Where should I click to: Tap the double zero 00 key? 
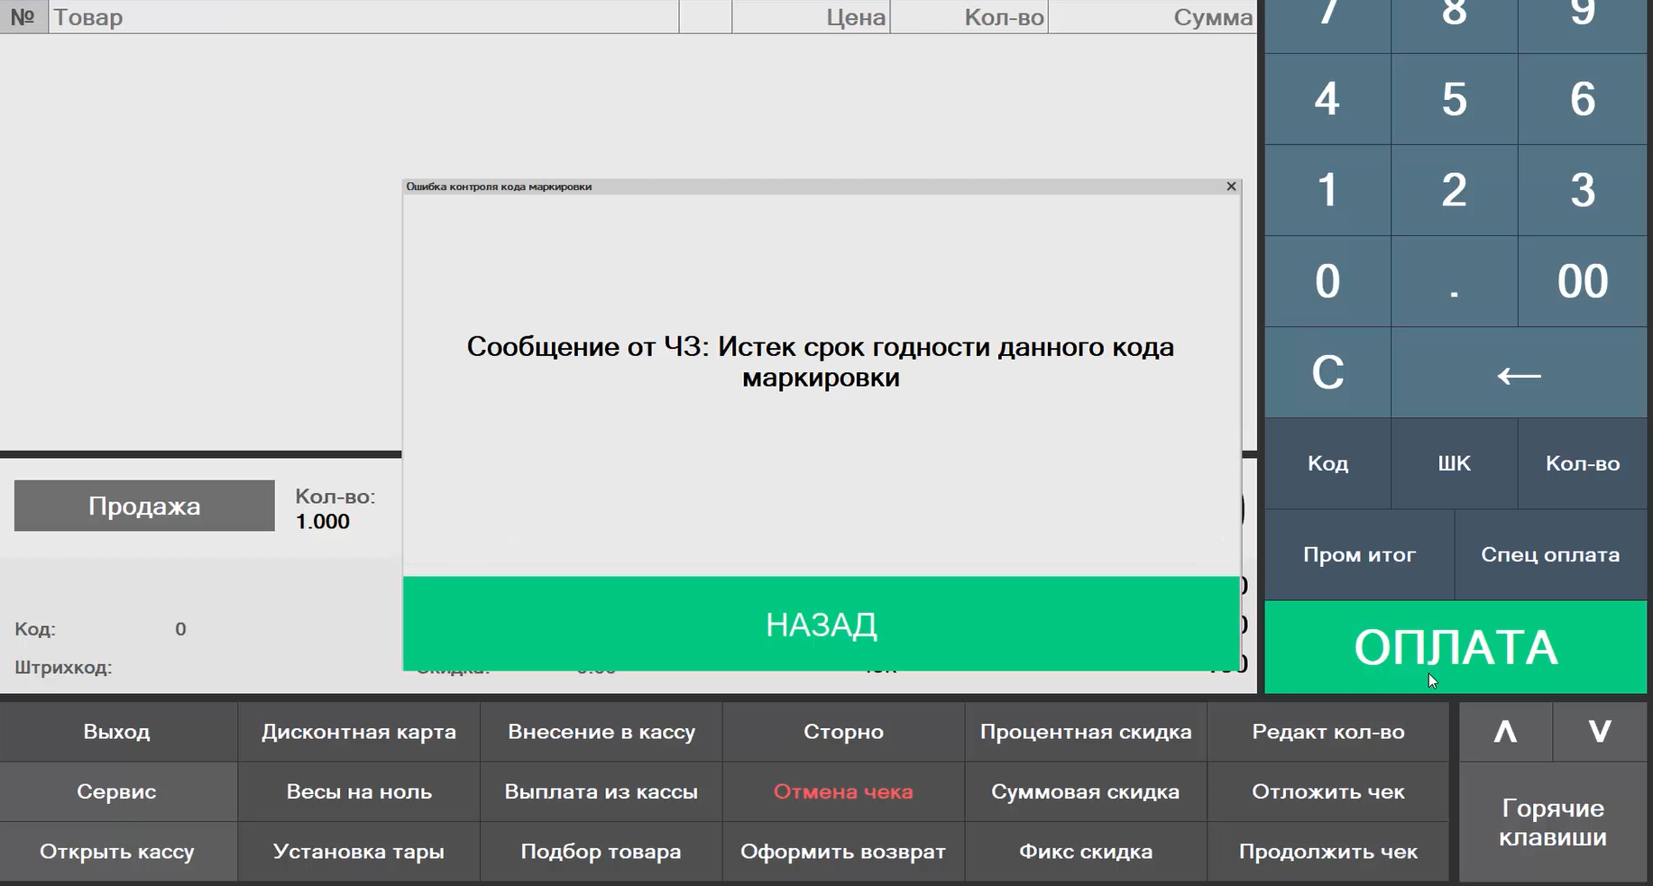point(1583,281)
